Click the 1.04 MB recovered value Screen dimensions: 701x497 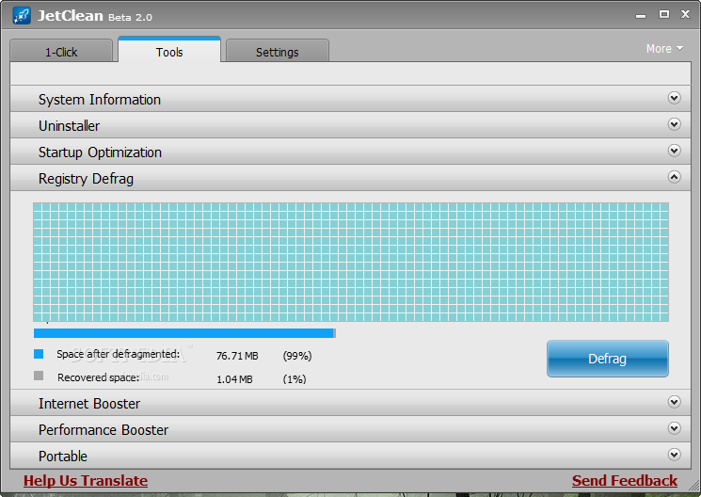pyautogui.click(x=234, y=379)
